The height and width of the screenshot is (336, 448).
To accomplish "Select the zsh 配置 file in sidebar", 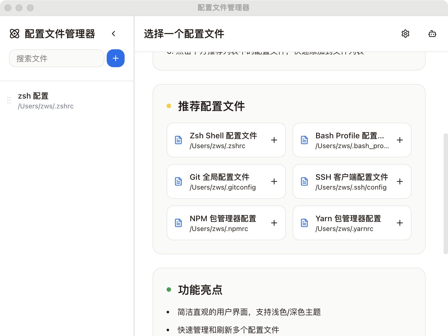I will [67, 101].
